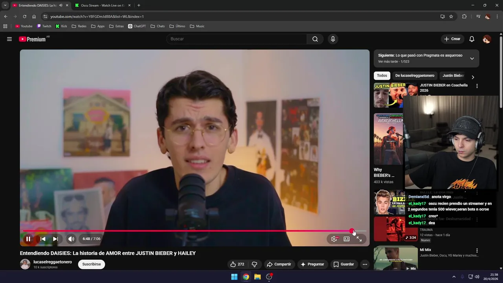Open the YouTube hamburger guide menu
This screenshot has width=503, height=283.
coord(9,39)
